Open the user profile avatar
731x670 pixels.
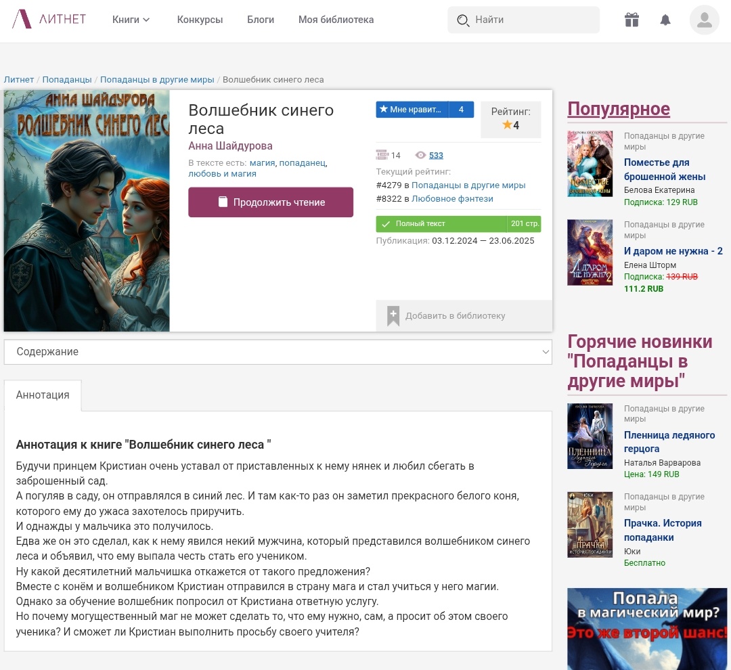704,20
